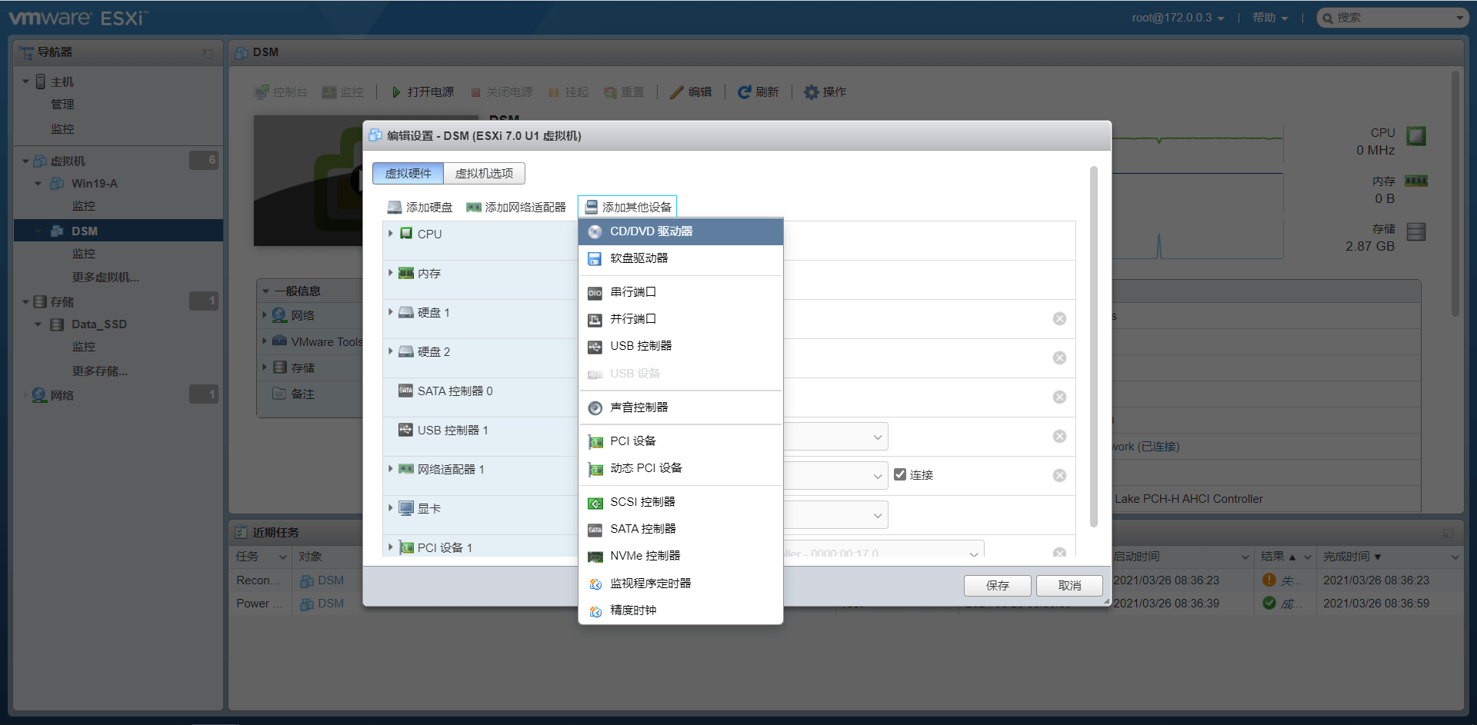Select DSM in the navigator tree
Image resolution: width=1477 pixels, height=725 pixels.
tap(85, 231)
